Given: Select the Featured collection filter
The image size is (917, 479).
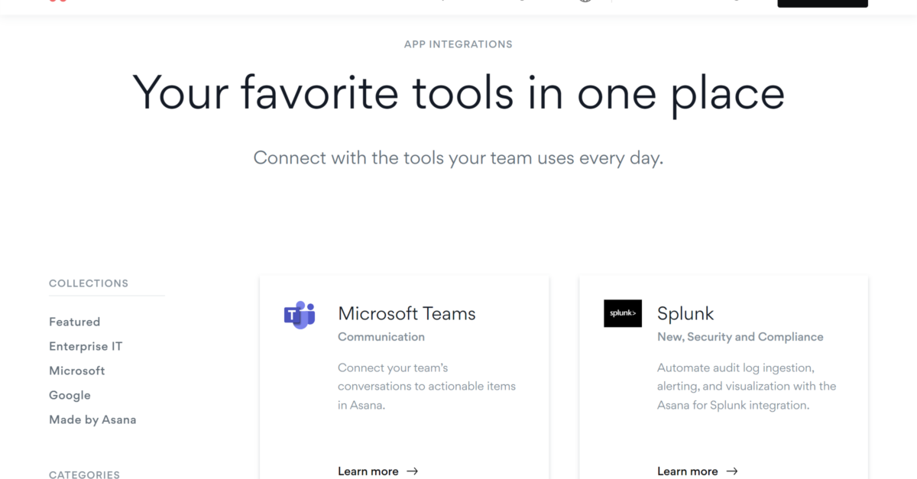Looking at the screenshot, I should coord(74,322).
